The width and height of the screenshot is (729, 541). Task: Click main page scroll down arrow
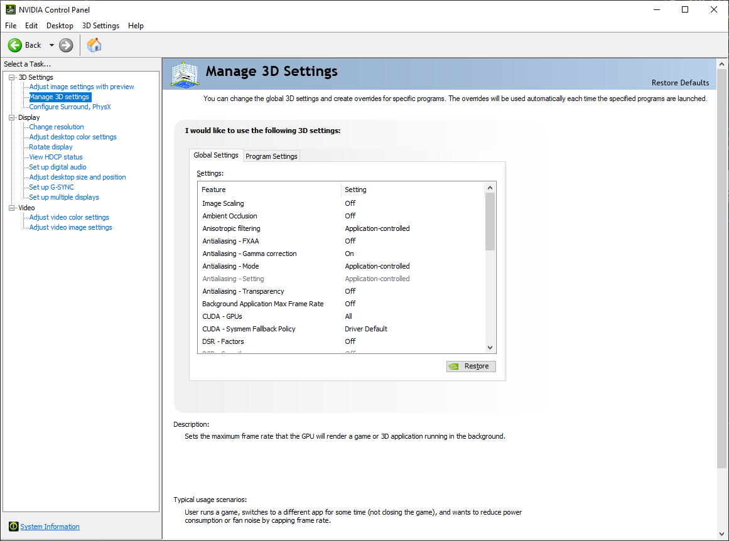click(721, 534)
